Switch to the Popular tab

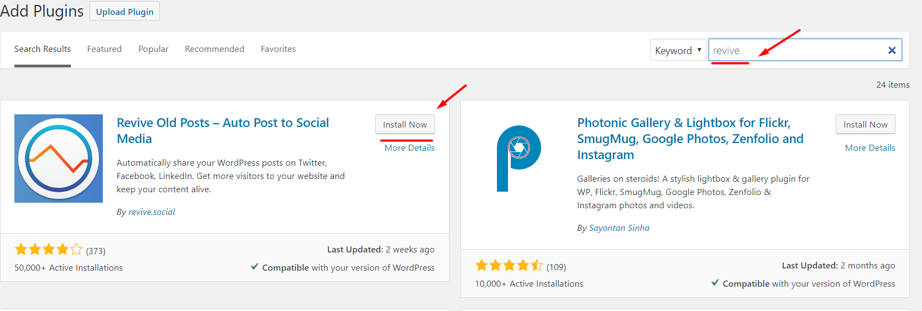click(153, 49)
